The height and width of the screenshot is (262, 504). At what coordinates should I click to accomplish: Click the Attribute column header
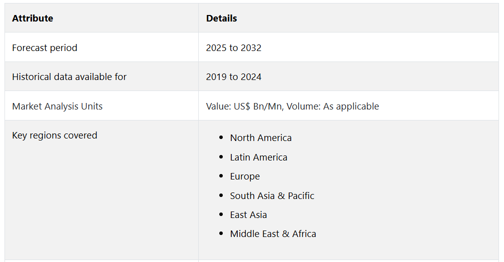click(x=32, y=18)
